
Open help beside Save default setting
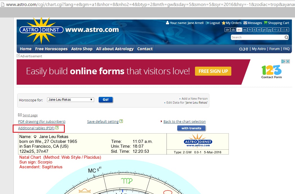point(121,121)
